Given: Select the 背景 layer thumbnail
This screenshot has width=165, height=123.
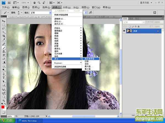Looking at the screenshot, I should click(x=129, y=31).
